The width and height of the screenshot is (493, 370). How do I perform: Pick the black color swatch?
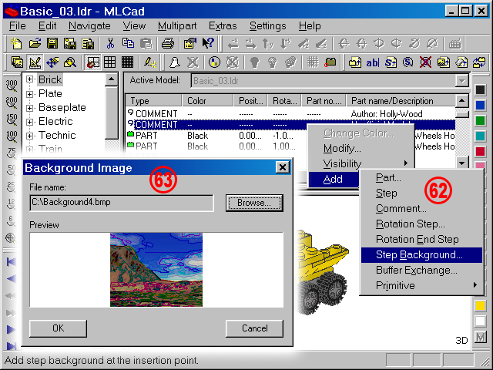pyautogui.click(x=480, y=90)
